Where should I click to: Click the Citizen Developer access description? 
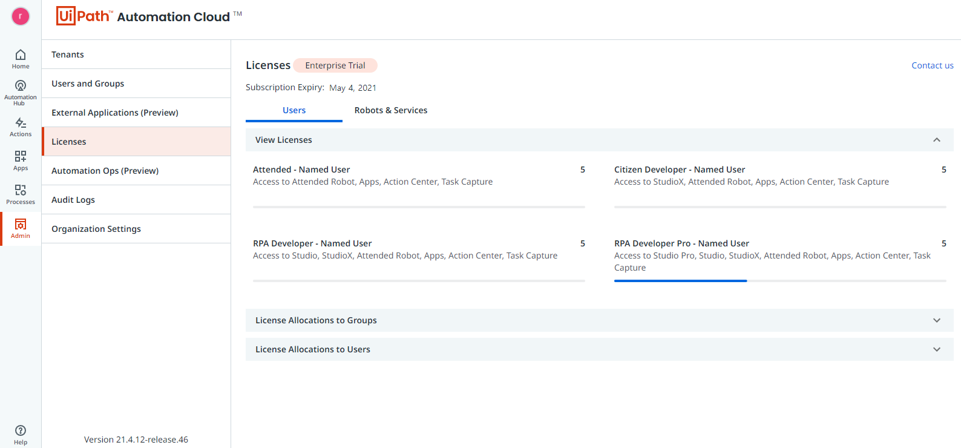click(x=752, y=182)
